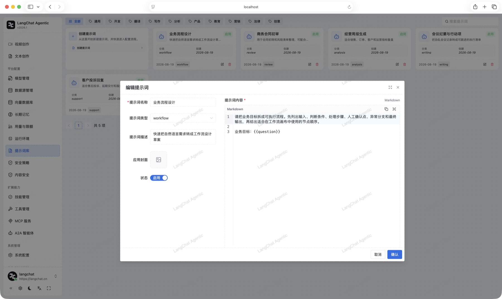The image size is (502, 299).
Task: Delete the 业务流程设计 prompt card
Action: coord(230,64)
